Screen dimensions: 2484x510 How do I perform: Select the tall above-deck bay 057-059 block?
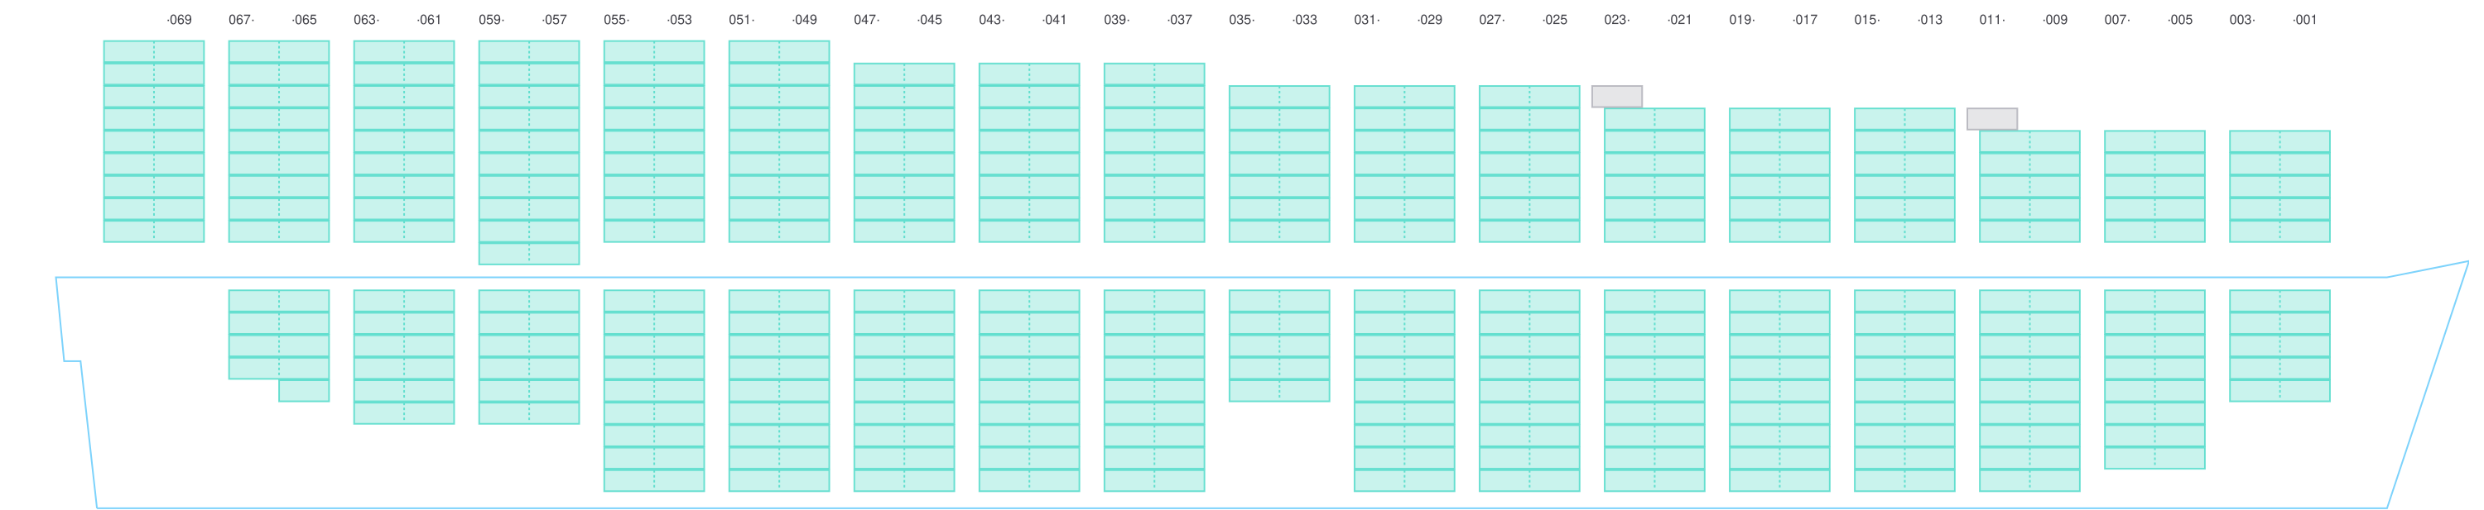[528, 152]
